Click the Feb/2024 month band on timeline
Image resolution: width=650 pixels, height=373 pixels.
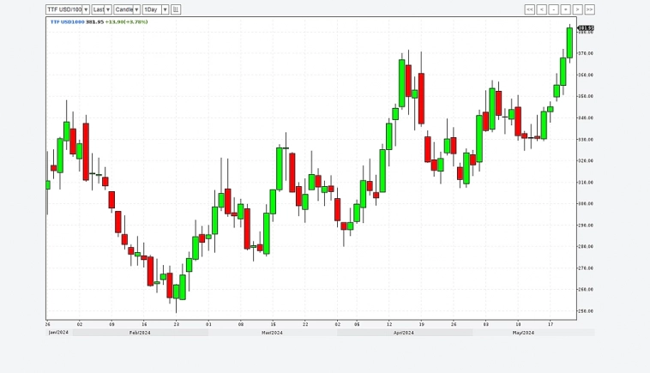[x=140, y=333]
